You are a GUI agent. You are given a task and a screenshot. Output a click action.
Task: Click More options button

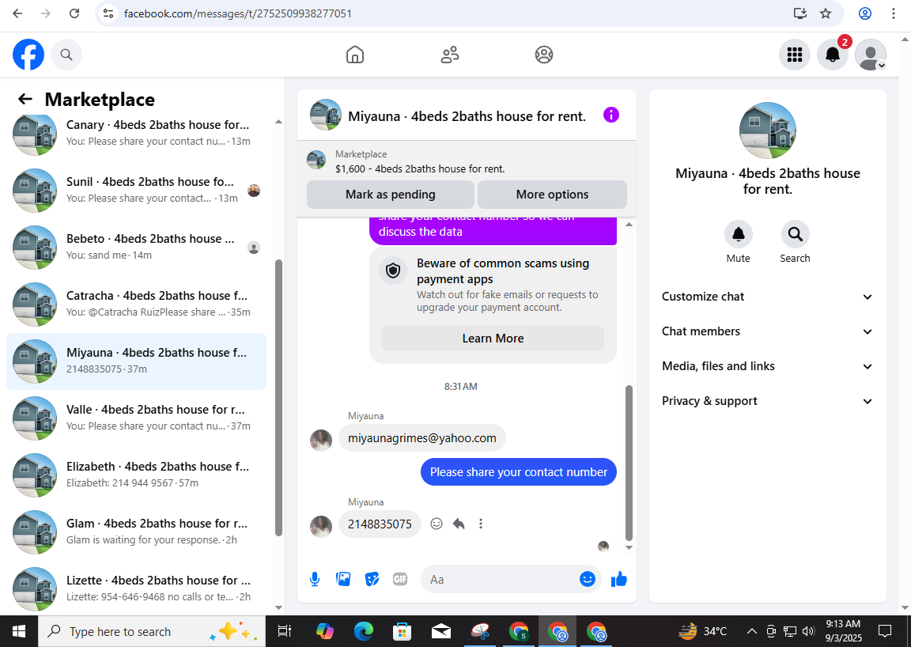(x=552, y=194)
